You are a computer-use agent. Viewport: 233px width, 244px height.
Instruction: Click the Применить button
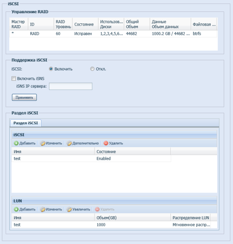pos(24,97)
